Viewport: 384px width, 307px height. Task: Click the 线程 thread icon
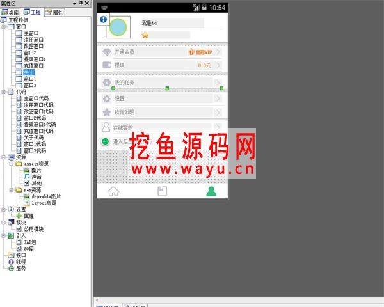[11, 262]
